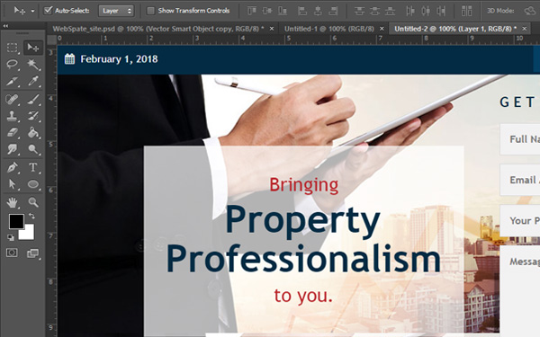The width and height of the screenshot is (540, 337).
Task: Close the Untitled-2 document tab
Action: pyautogui.click(x=524, y=29)
